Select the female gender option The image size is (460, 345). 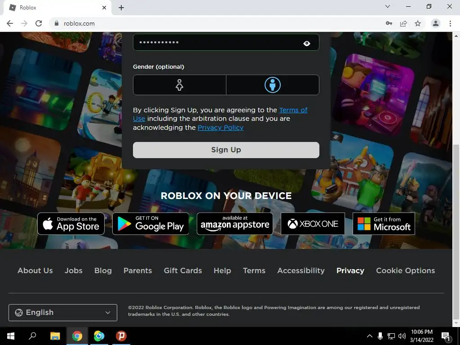click(180, 85)
